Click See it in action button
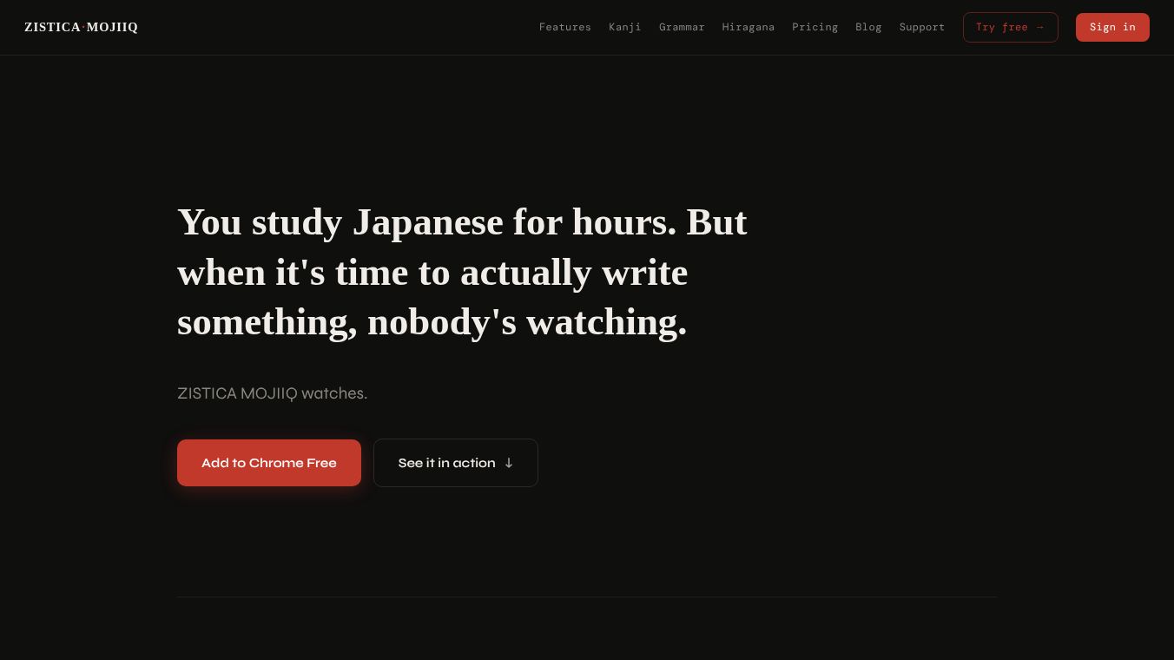 (x=456, y=463)
